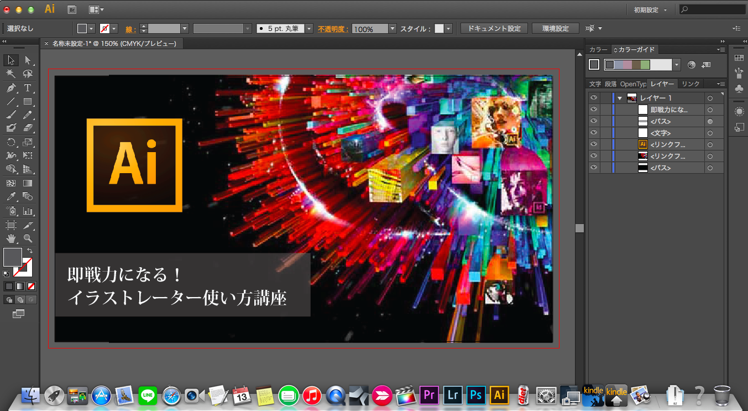The height and width of the screenshot is (411, 748).
Task: Collapse the レイヤー 1 disclosure triangle
Action: (620, 98)
